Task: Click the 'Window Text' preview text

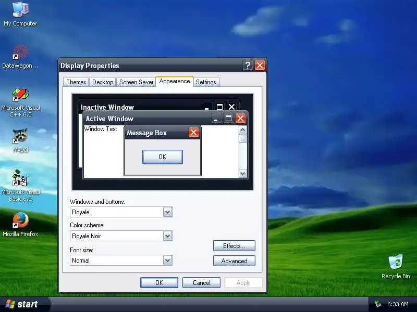Action: coord(100,129)
